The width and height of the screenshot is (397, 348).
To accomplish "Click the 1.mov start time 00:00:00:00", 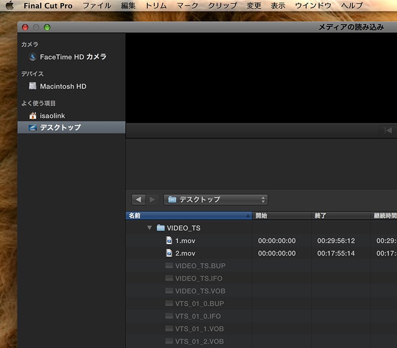I will point(277,241).
